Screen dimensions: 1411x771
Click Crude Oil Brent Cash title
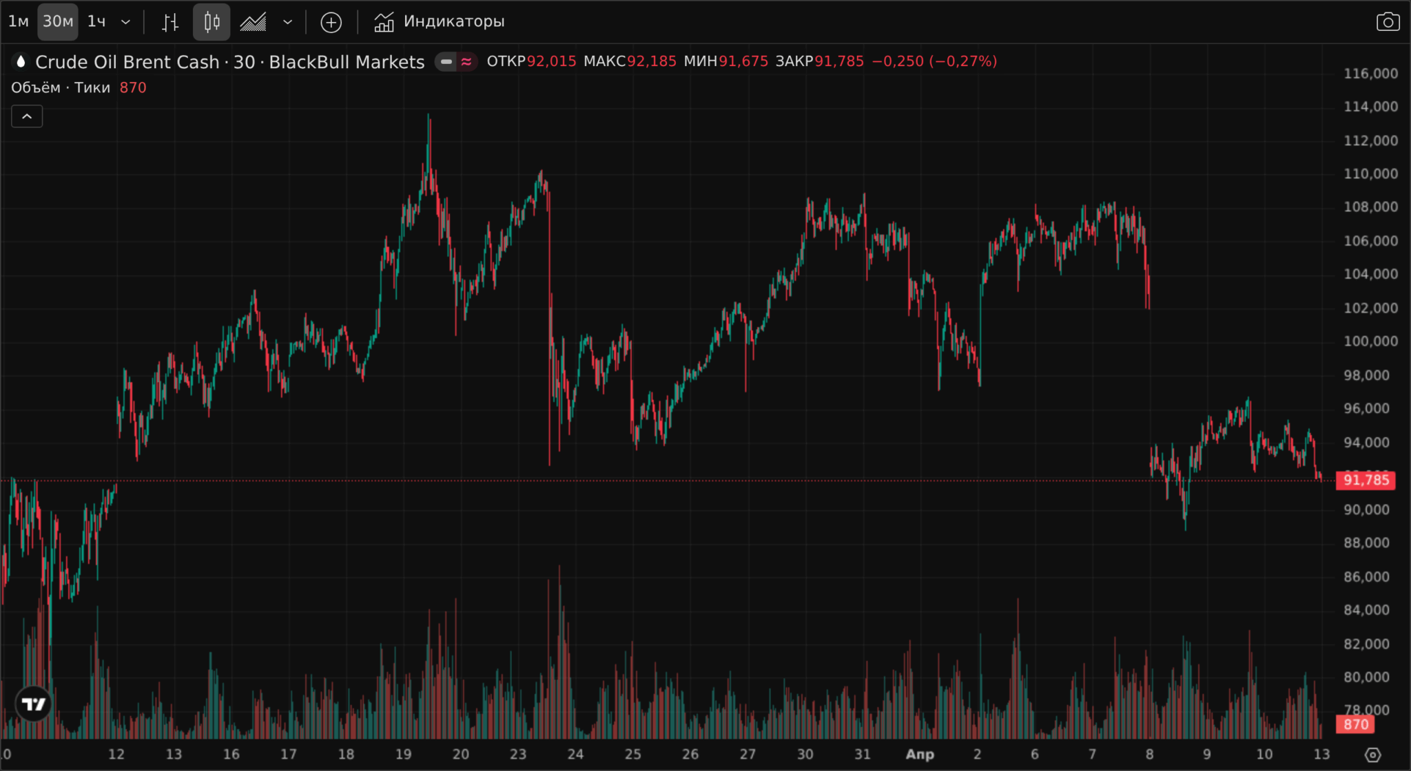(x=127, y=62)
